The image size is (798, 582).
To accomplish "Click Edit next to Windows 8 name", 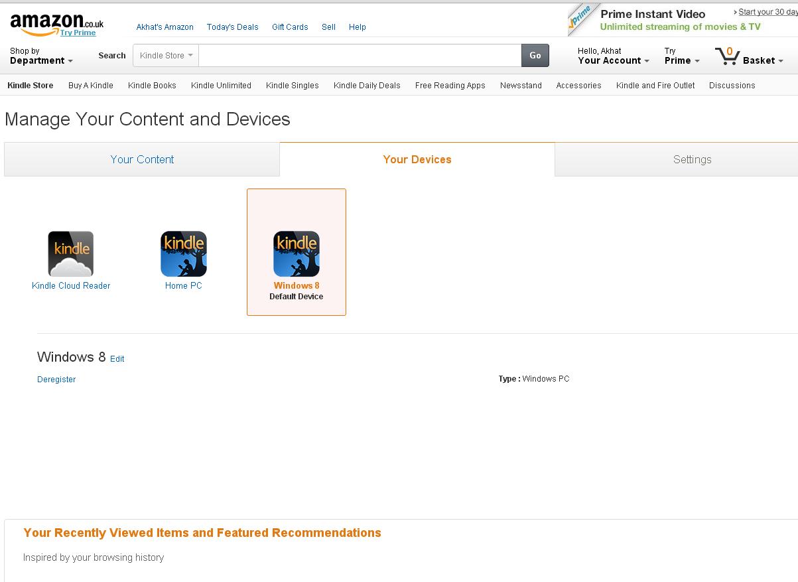I will [x=117, y=359].
